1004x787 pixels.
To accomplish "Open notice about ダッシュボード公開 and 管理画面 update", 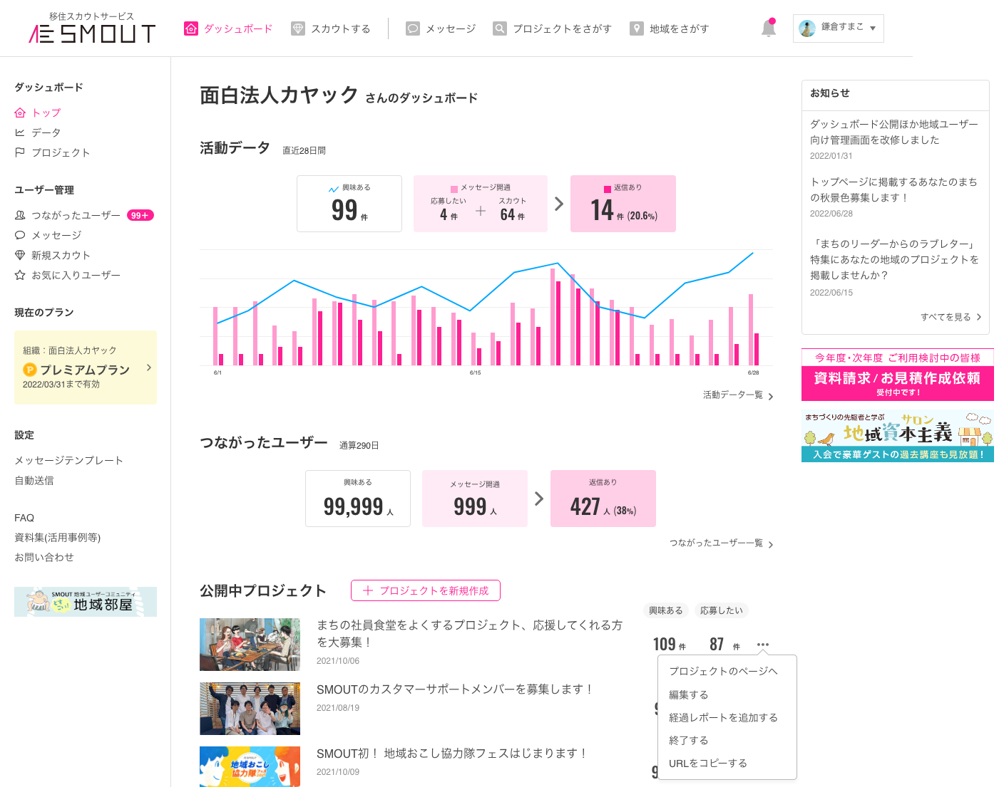I will tap(894, 132).
